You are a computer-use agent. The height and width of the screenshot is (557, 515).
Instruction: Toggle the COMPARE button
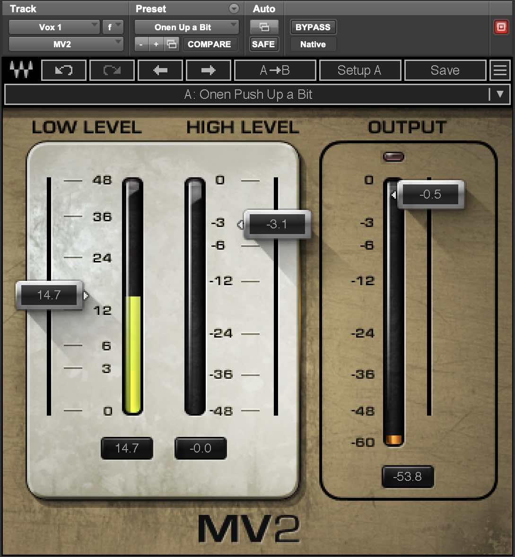click(x=209, y=44)
